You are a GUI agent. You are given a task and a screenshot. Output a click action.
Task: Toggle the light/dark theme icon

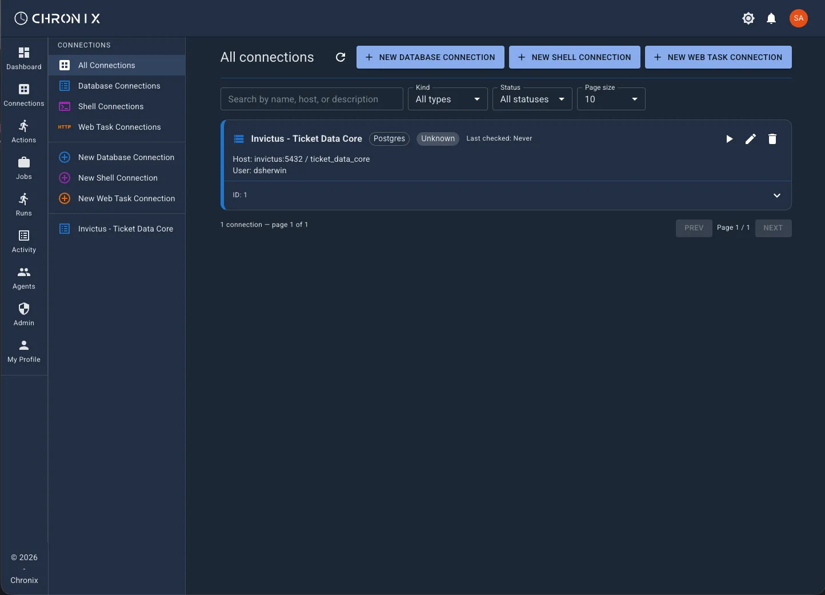[x=748, y=18]
